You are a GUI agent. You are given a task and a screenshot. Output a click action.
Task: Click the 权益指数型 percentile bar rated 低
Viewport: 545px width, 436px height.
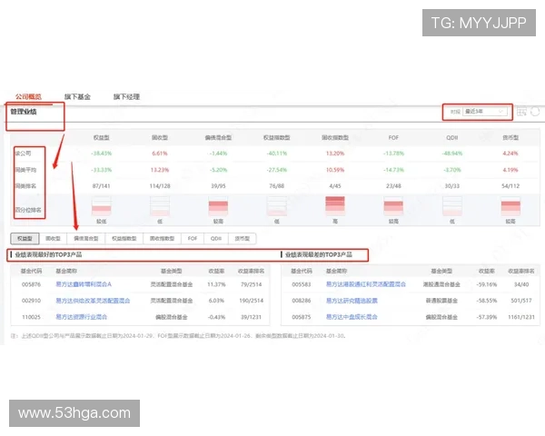[x=277, y=206]
